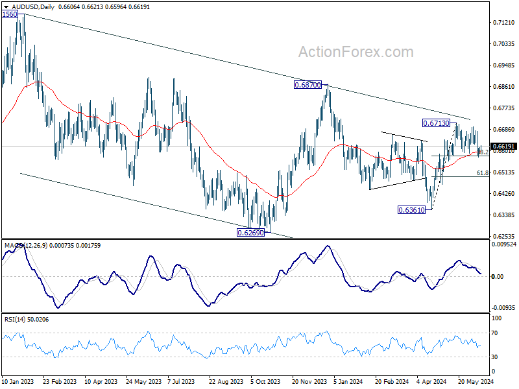Click the 5 Oct 2023 date label
519x389 pixels.
coord(265,381)
